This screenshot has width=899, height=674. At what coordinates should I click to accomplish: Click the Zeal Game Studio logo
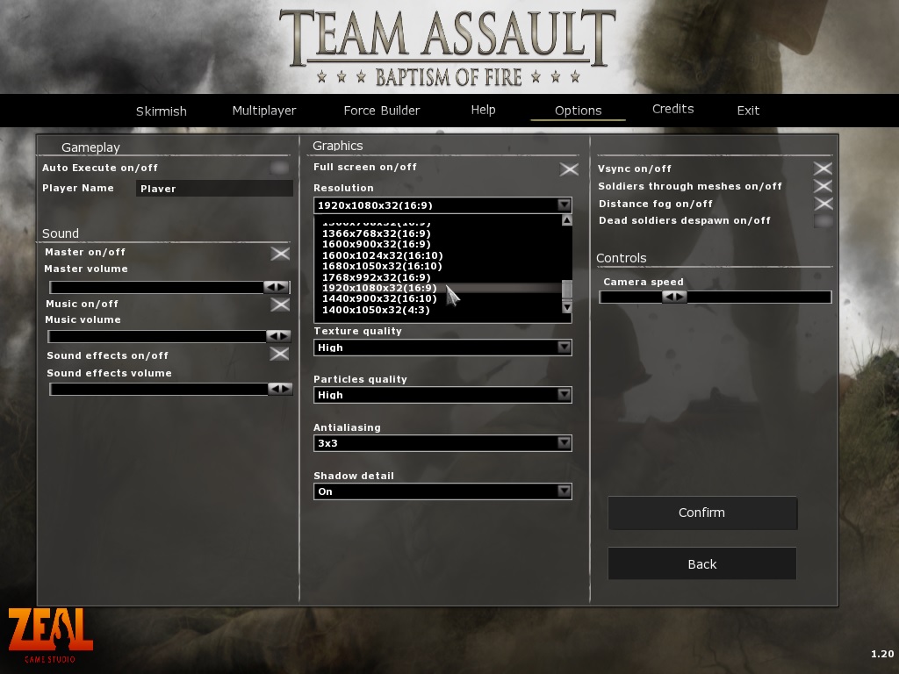pos(50,635)
